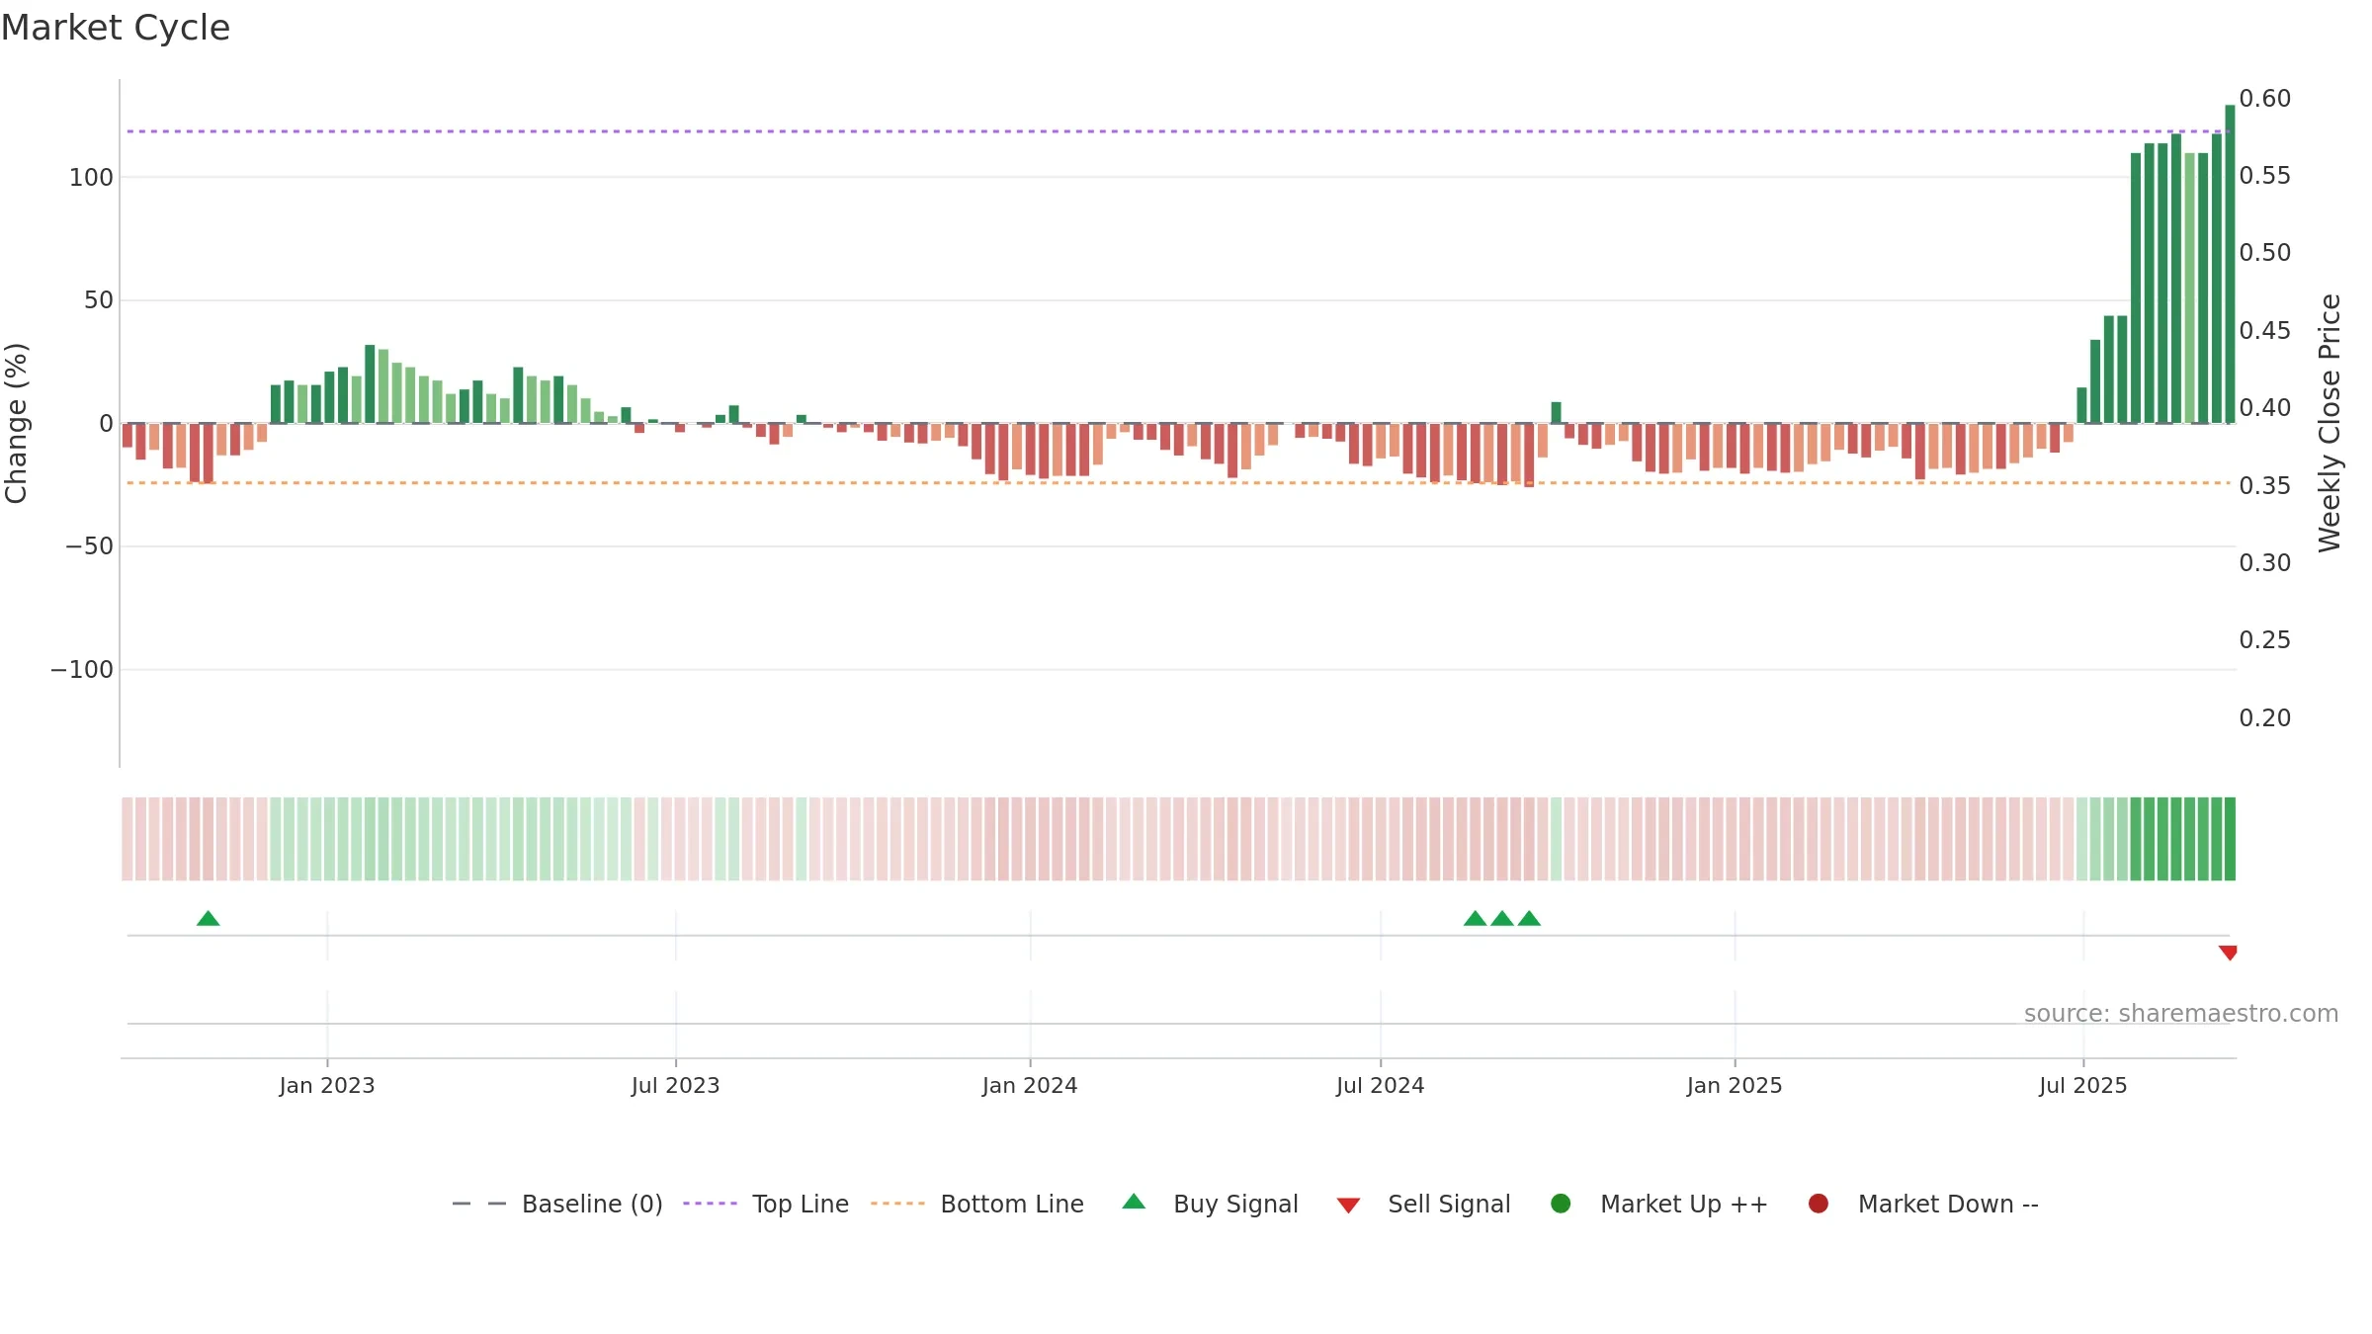The width and height of the screenshot is (2372, 1334).
Task: Click the 100 tick on left axis
Action: (x=92, y=178)
